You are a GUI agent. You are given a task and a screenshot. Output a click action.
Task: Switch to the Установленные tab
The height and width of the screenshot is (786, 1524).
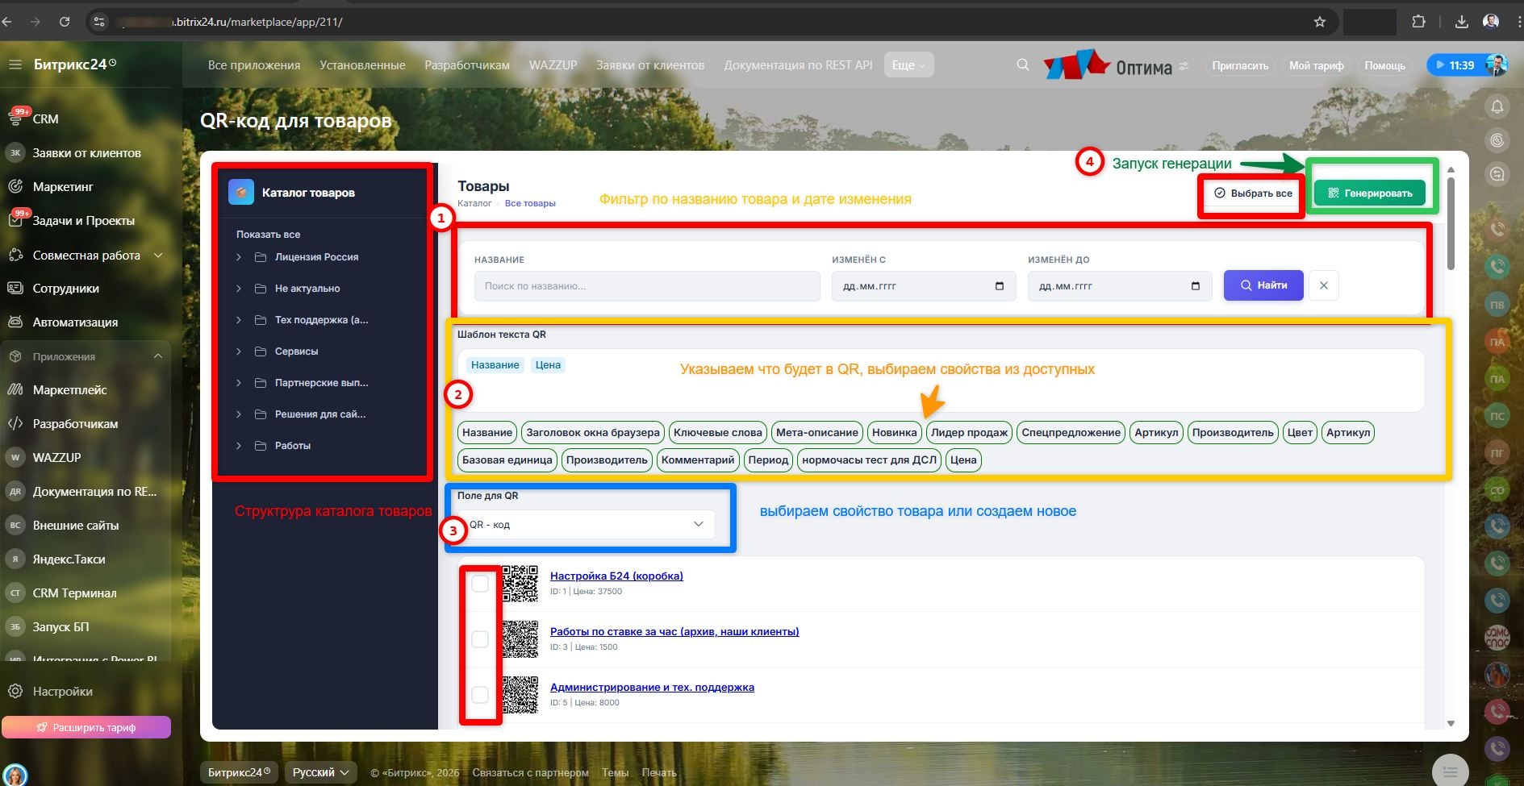(362, 65)
